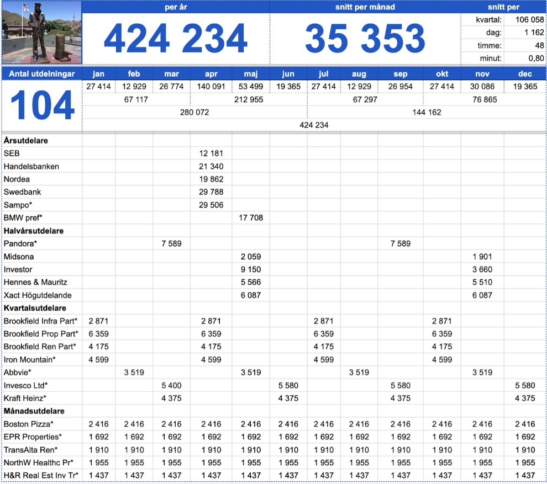The width and height of the screenshot is (547, 484).
Task: Click the 'Månadsutdelare' section heading
Action: coord(34,411)
